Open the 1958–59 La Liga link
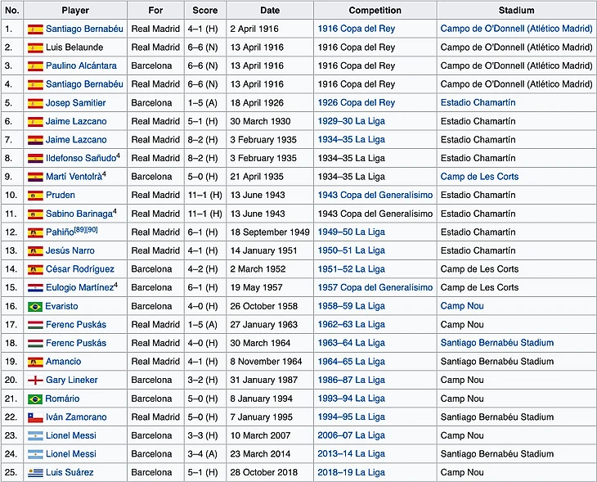This screenshot has width=597, height=482. click(352, 306)
